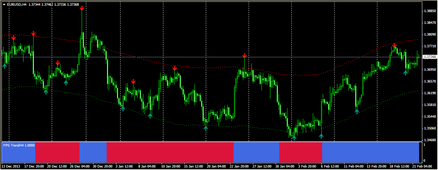438x170 pixels.
Task: Click the 1.38850 price scale value
Action: point(431,11)
